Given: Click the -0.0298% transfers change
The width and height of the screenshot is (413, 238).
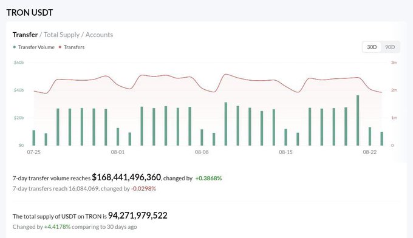Looking at the screenshot, I should 143,188.
